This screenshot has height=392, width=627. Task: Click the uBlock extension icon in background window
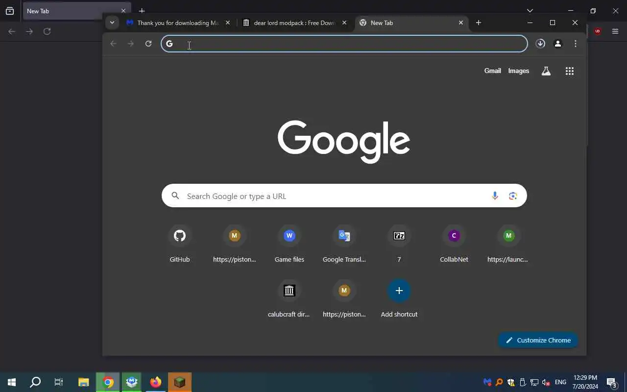tap(597, 31)
